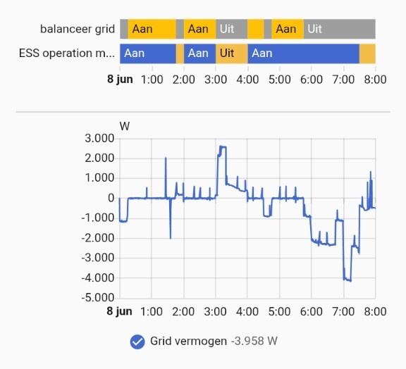Select the balanceer grid row label

coord(77,29)
